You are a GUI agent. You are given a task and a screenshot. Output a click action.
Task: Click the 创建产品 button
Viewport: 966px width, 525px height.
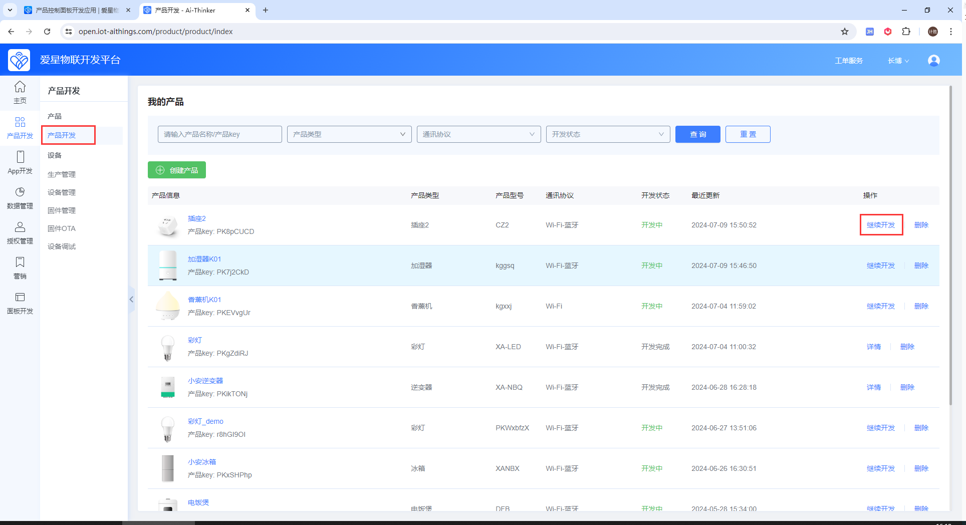tap(177, 170)
